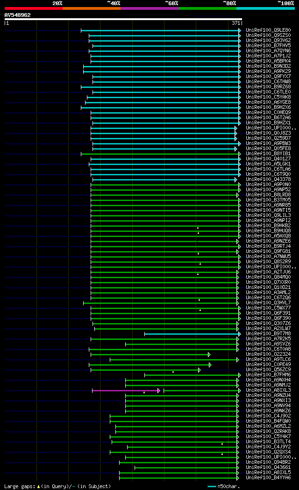Pick hit label UniRef100_A5AXQ8
Viewport: 299px width, 490px height.
(x=268, y=236)
